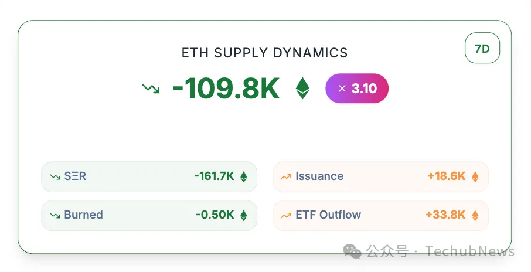Select the SER supply card
Image resolution: width=531 pixels, height=272 pixels.
[x=149, y=176]
